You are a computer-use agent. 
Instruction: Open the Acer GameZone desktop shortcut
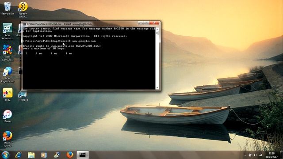8,53
